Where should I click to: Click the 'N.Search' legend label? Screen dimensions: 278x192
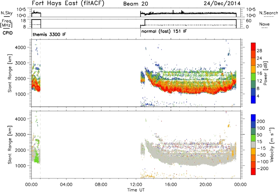[268, 13]
